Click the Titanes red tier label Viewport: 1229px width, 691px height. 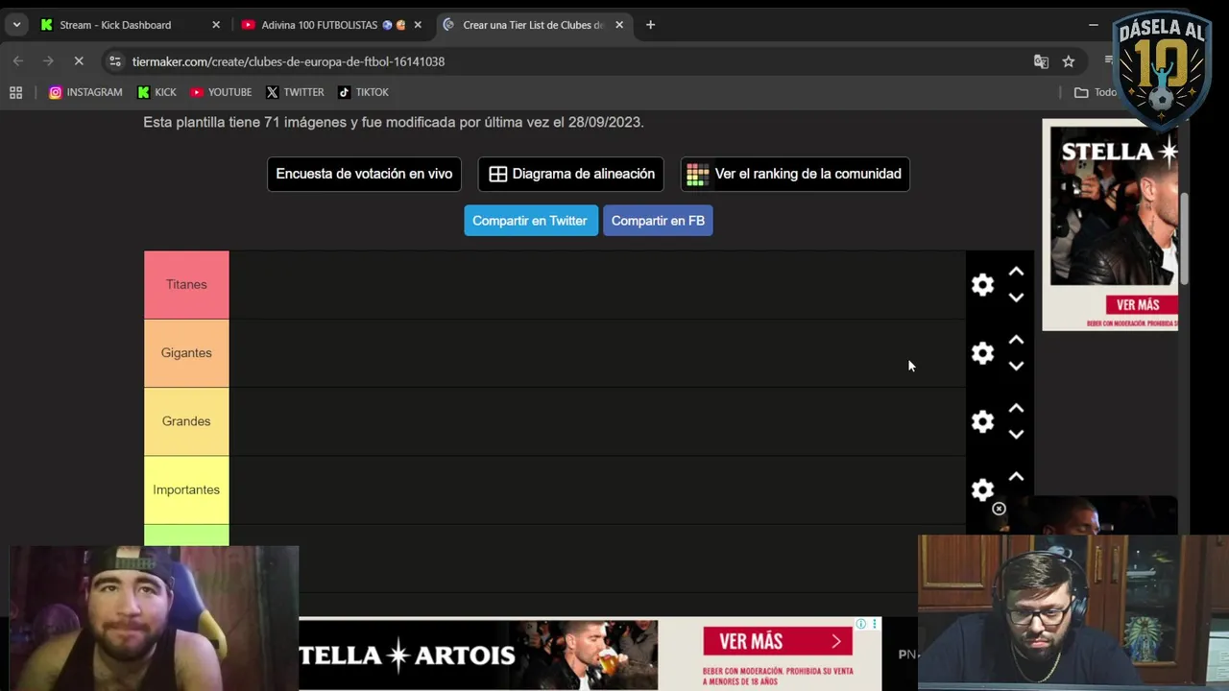[x=186, y=285]
